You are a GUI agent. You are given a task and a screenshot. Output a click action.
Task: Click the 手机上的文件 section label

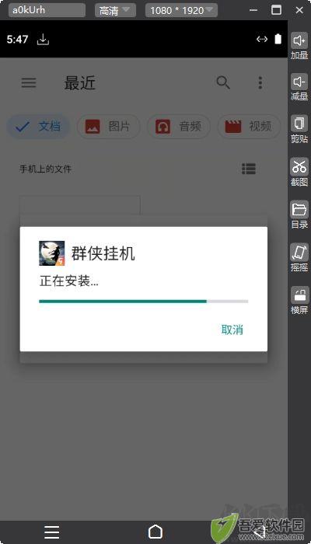tap(45, 169)
